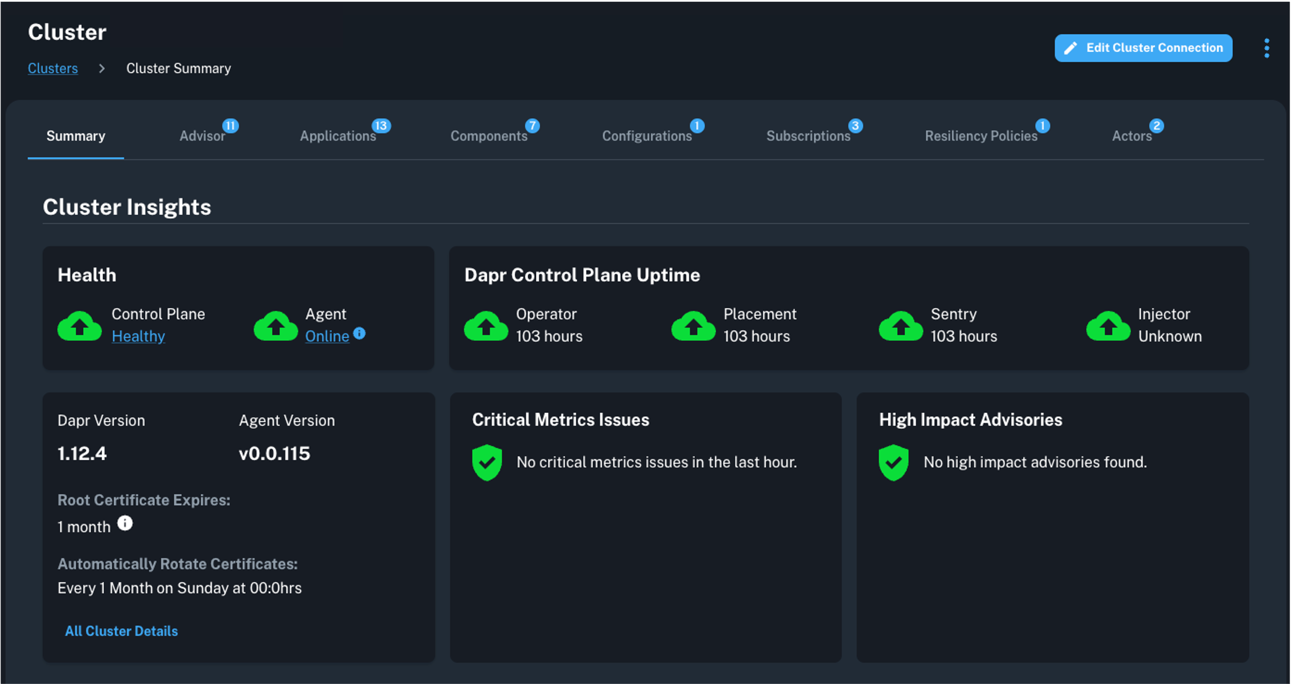The height and width of the screenshot is (684, 1291).
Task: Click Every 1 Month on Sunday schedule text
Action: pos(179,588)
